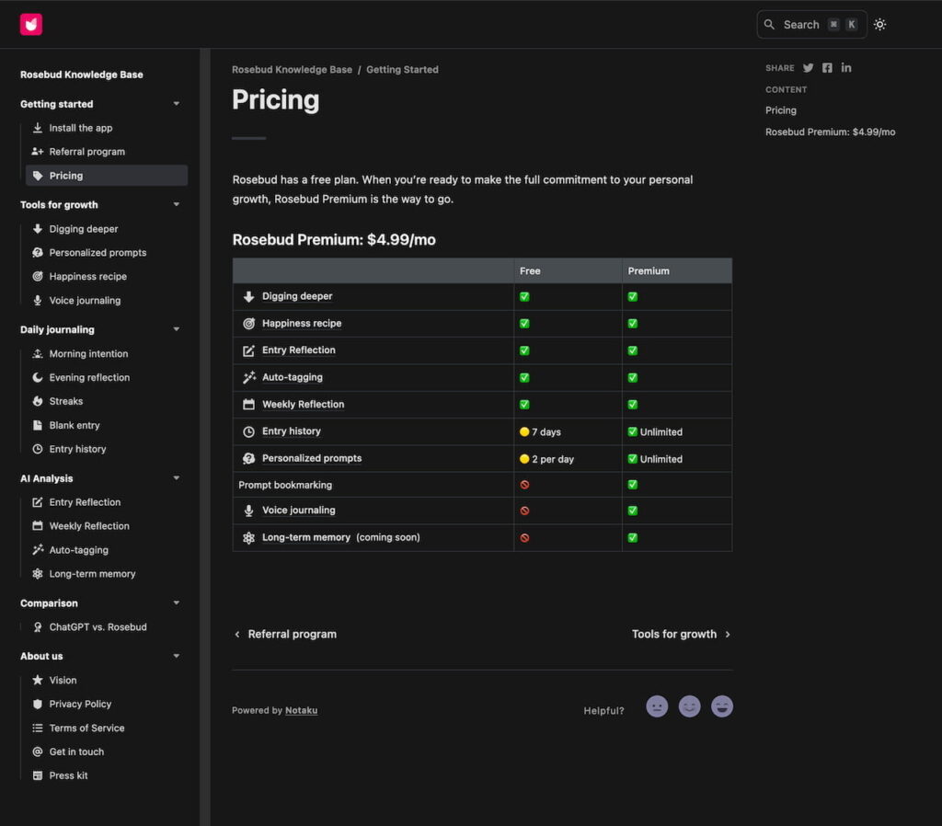Open Personalized prompts sidebar page

tap(107, 253)
